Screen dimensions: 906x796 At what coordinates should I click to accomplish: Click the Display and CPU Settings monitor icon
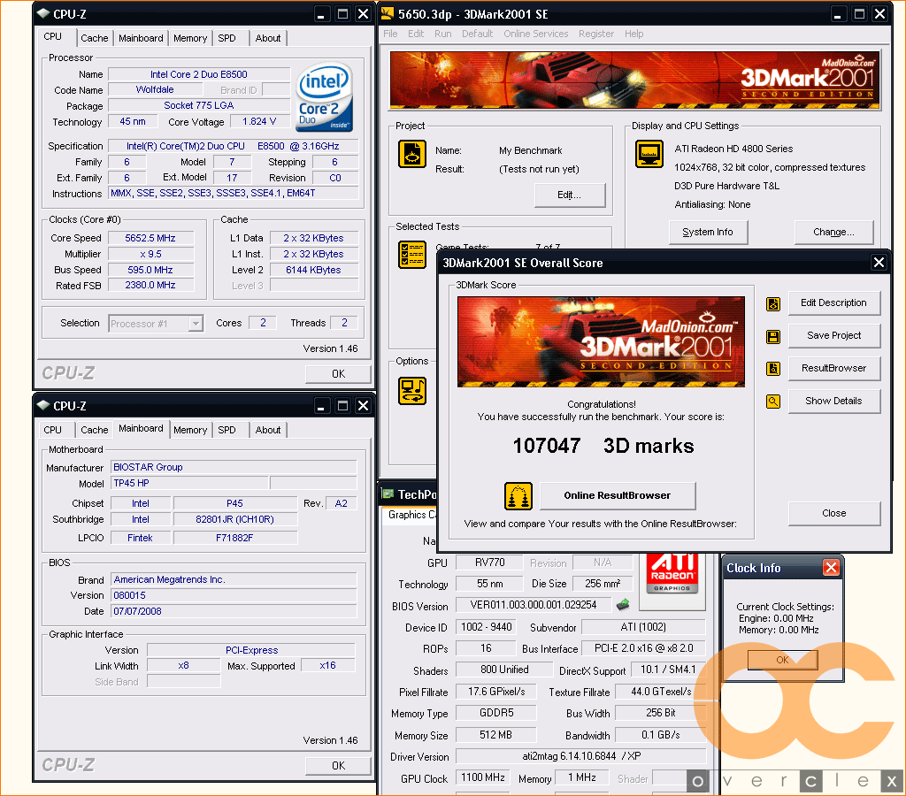pos(649,154)
